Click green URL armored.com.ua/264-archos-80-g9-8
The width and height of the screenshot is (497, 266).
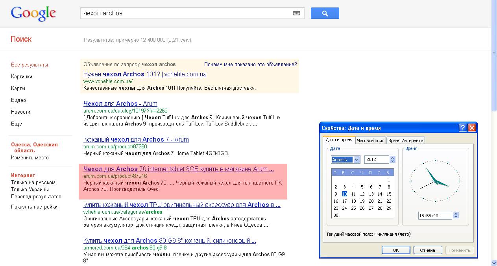pyautogui.click(x=125, y=248)
